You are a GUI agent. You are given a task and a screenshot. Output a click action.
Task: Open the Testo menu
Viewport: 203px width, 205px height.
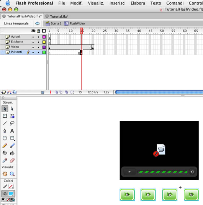[156, 3]
